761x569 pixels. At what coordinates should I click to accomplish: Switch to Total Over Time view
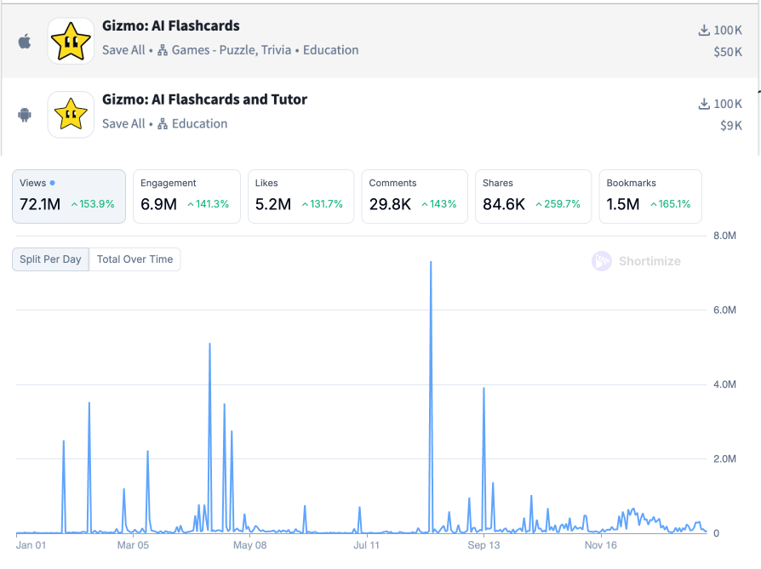click(x=134, y=259)
